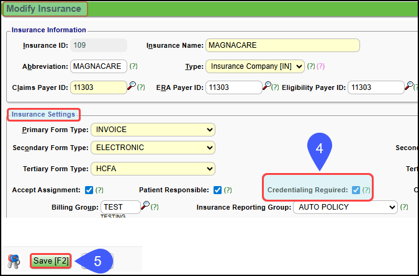
Task: Click help (?) beside Insurance Reporting Group
Action: [405, 207]
